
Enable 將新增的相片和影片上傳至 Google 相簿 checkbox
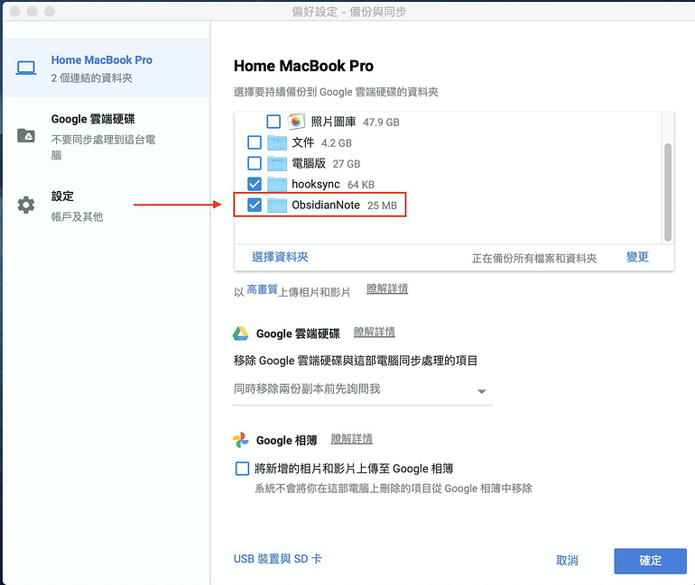tap(242, 469)
